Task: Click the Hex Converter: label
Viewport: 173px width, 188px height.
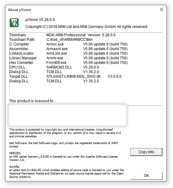Action: coord(22,63)
